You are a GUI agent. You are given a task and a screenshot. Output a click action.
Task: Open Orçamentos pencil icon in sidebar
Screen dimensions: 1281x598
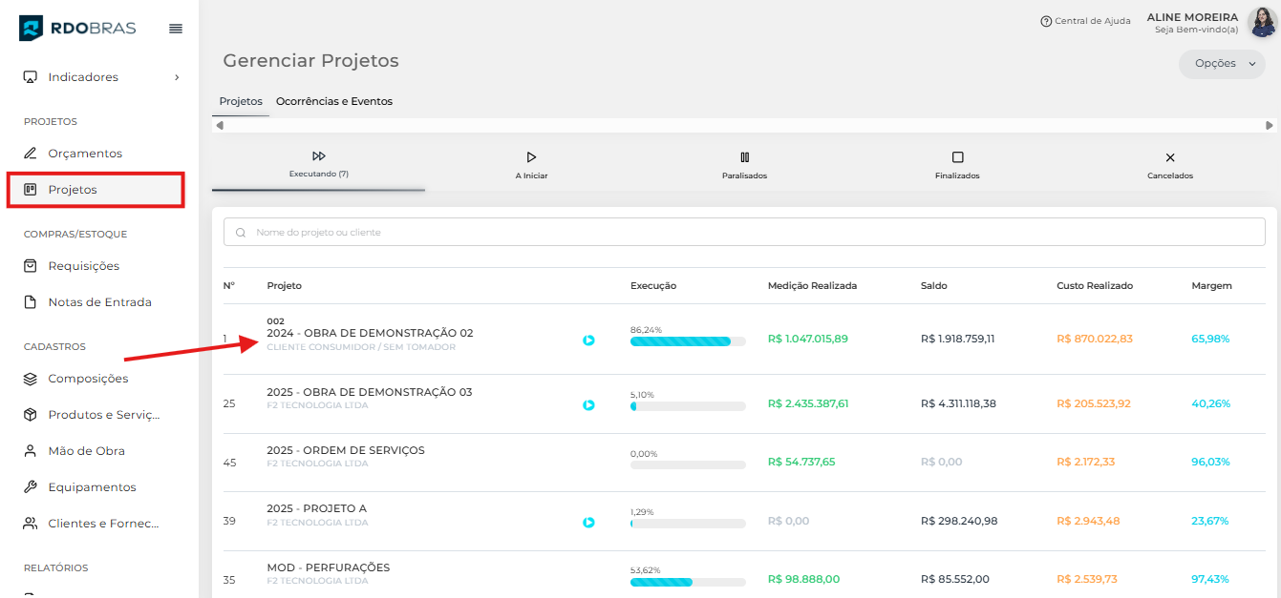[31, 154]
